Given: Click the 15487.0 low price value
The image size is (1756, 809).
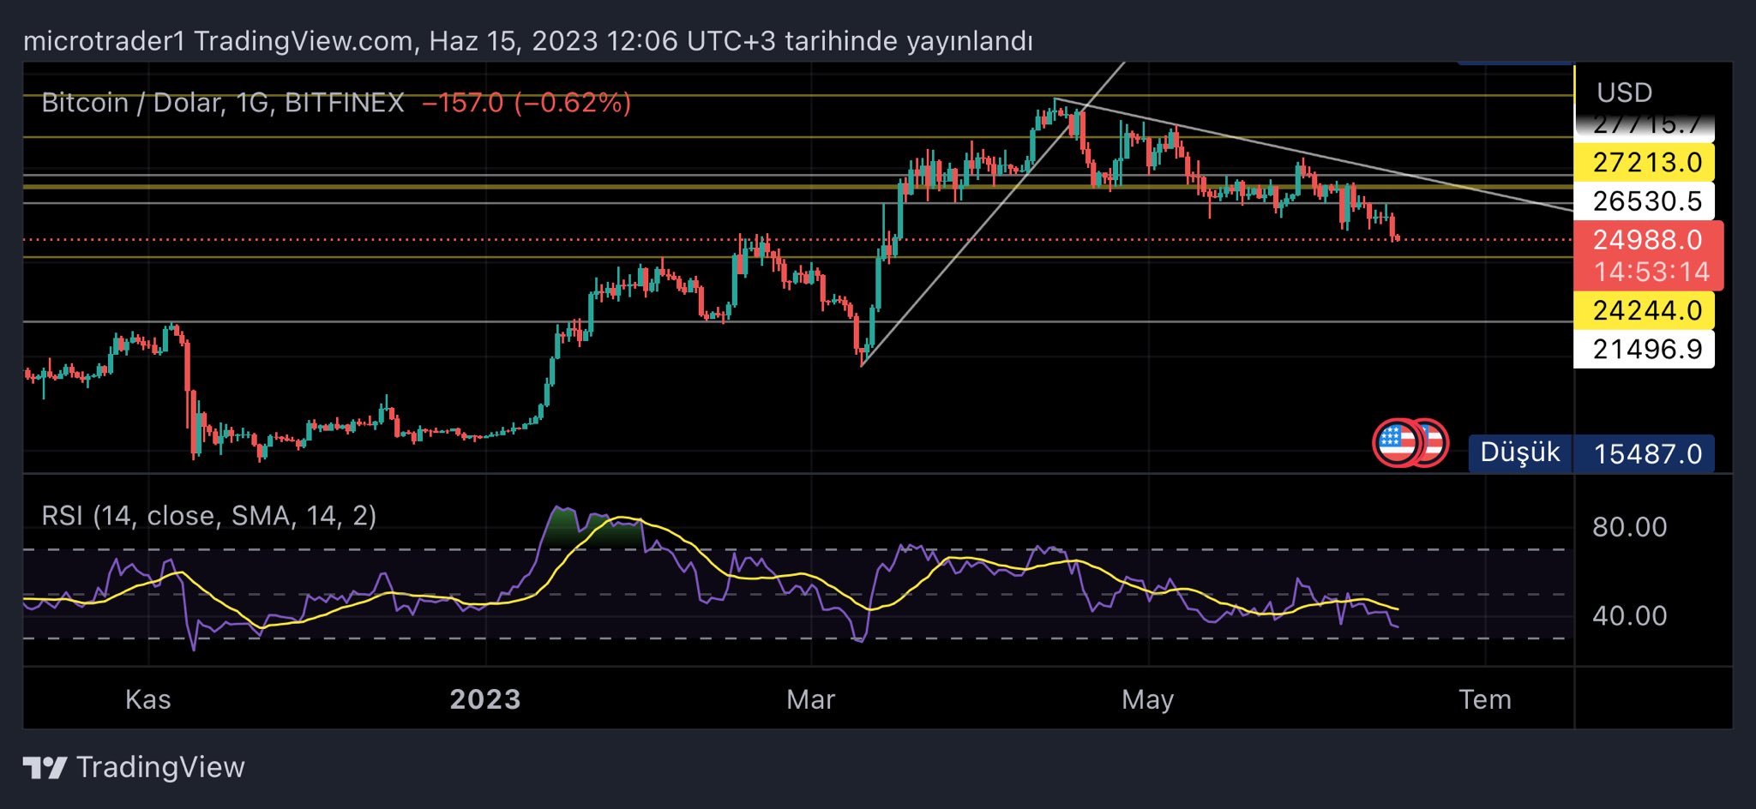Looking at the screenshot, I should click(1645, 453).
